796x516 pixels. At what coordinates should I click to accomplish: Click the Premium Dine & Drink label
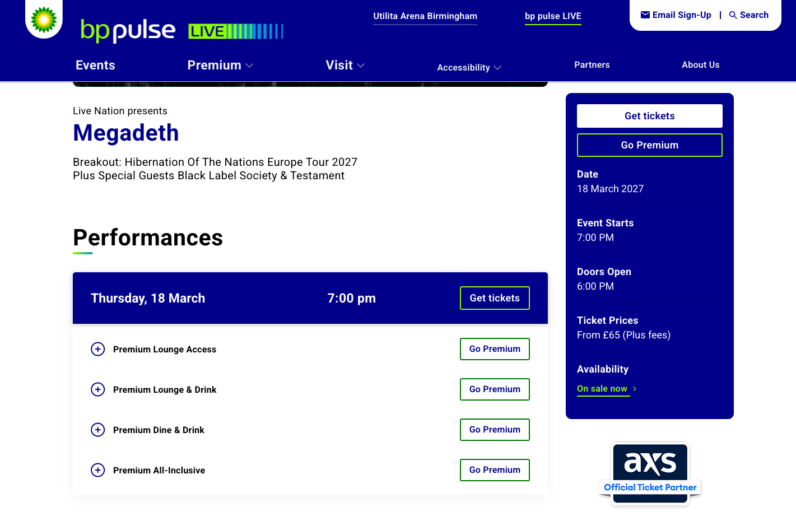(159, 430)
